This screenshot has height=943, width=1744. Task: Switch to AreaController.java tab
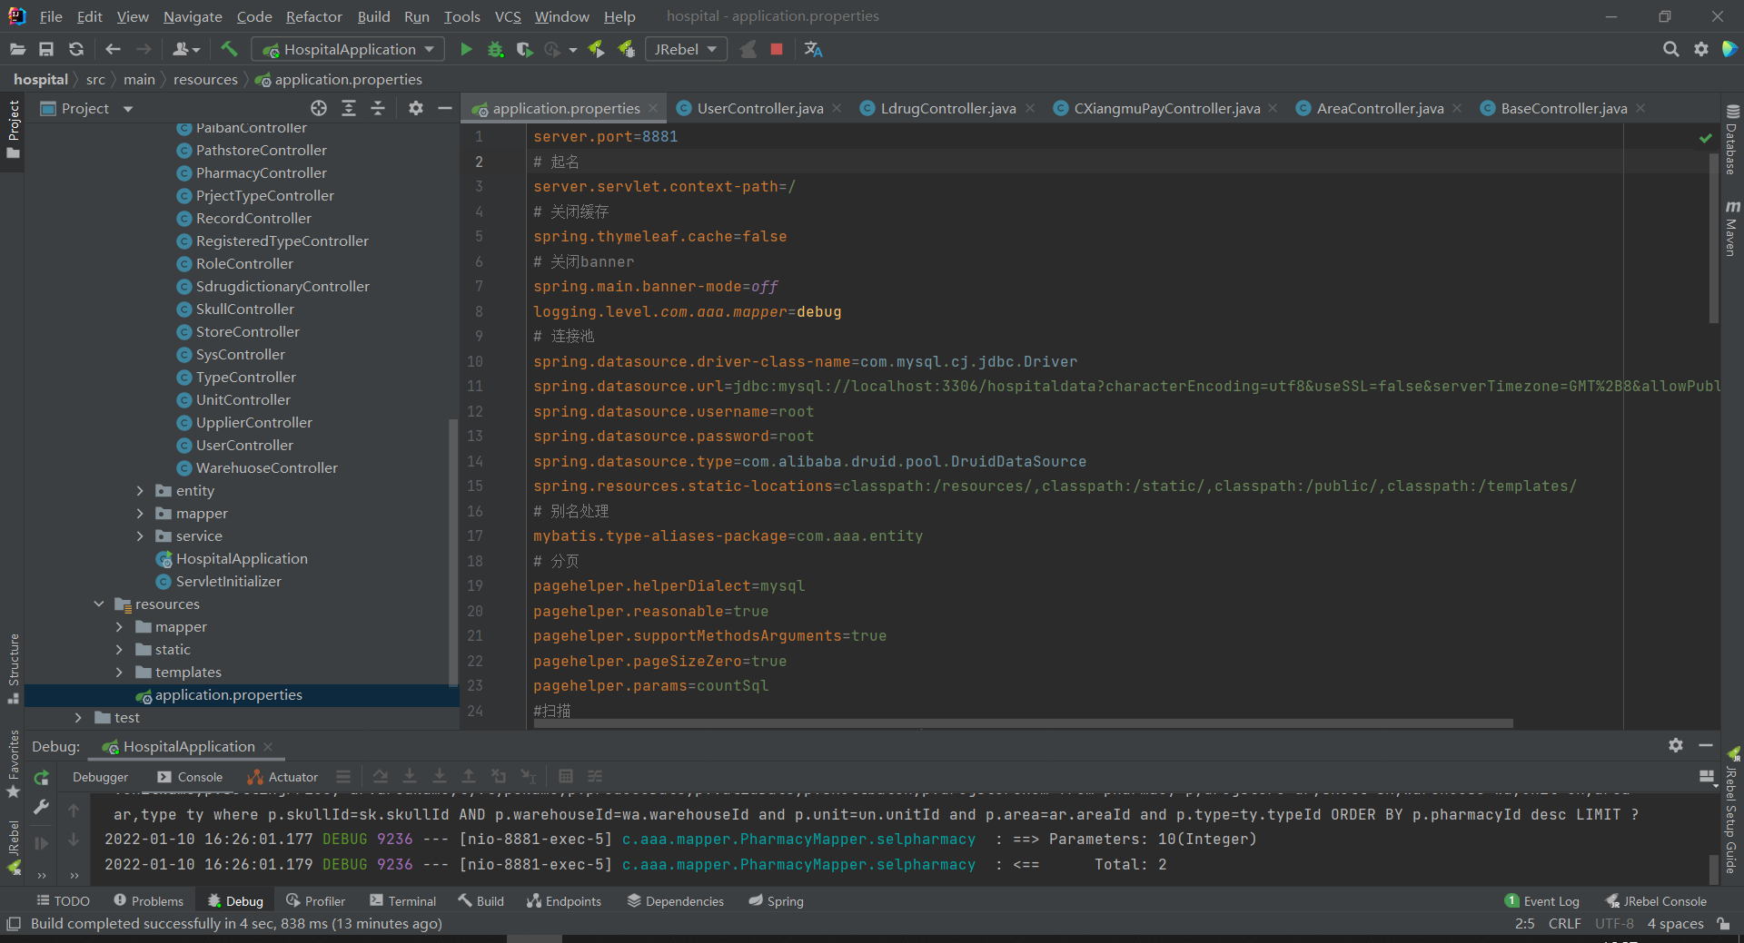coord(1379,108)
